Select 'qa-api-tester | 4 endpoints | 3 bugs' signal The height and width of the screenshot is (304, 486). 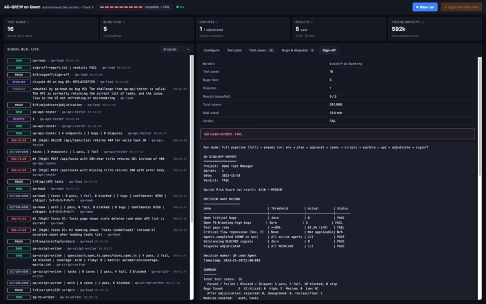pyautogui.click(x=98, y=133)
